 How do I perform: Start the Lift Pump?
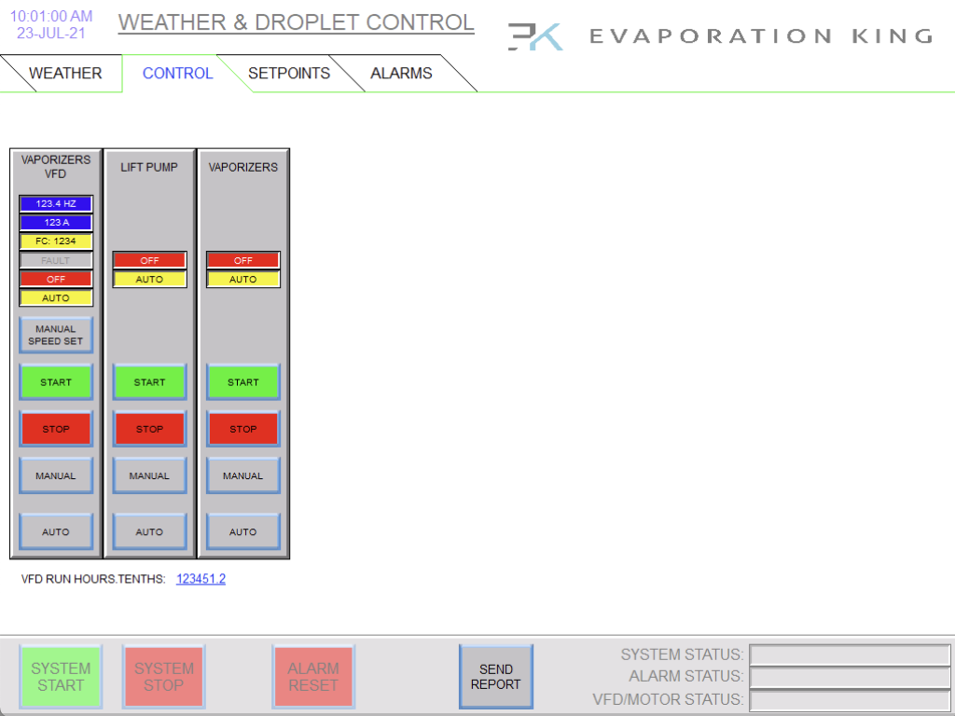150,381
